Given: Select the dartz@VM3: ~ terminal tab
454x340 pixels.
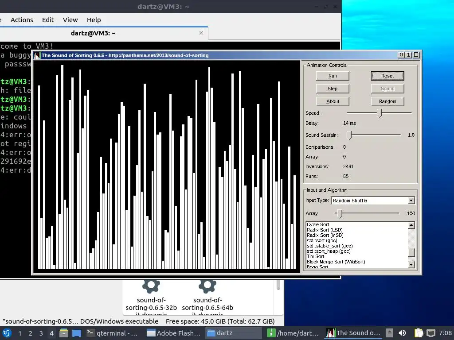Looking at the screenshot, I should click(93, 33).
